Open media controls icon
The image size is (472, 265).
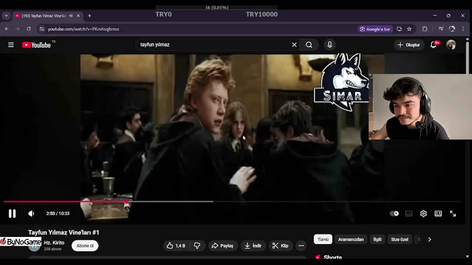(441, 29)
